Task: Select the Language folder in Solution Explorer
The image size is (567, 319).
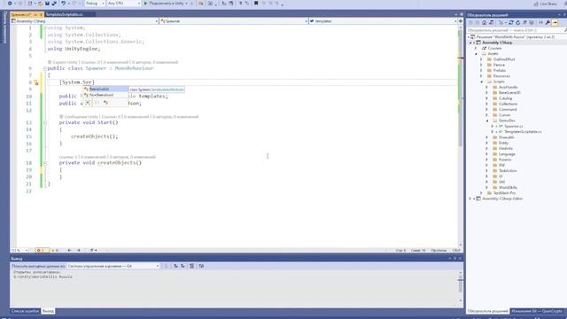Action: pyautogui.click(x=507, y=154)
